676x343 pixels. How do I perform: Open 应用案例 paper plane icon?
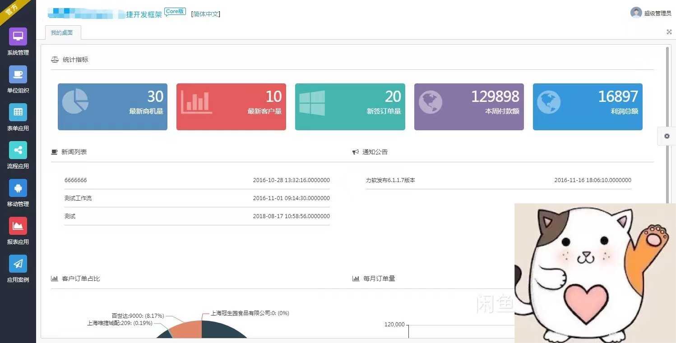click(18, 264)
